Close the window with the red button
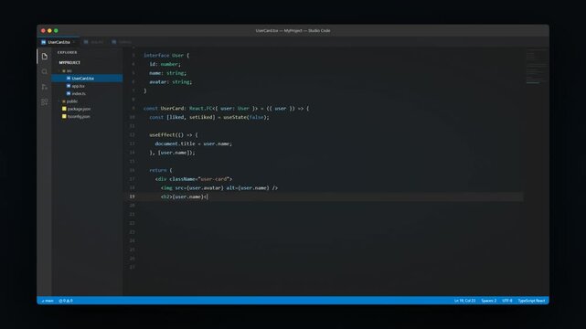The height and width of the screenshot is (329, 586). [x=43, y=31]
